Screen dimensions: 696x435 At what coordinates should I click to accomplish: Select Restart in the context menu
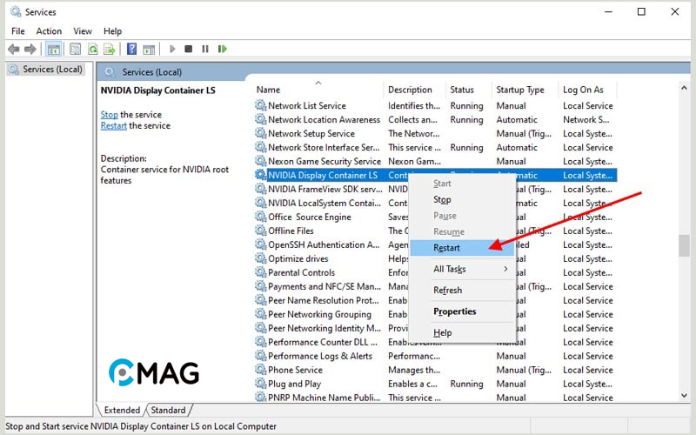[447, 248]
